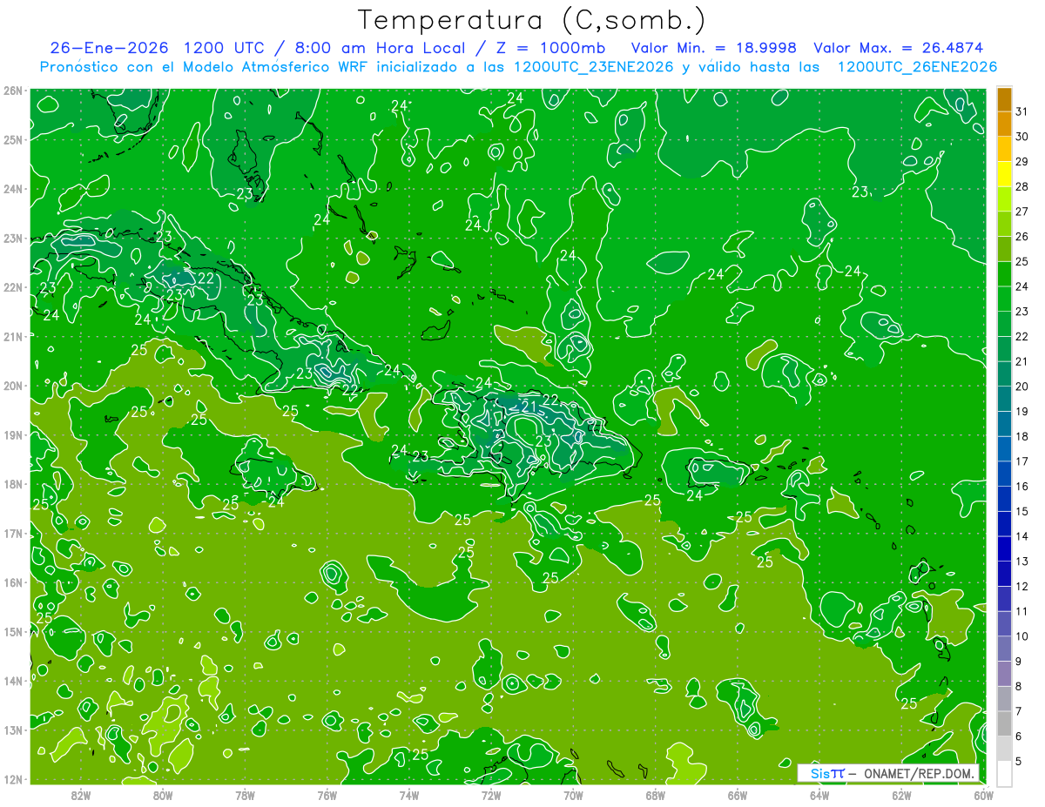Screen dimensions: 1045x807
Task: Click the 70W longitude axis label
Action: point(573,795)
